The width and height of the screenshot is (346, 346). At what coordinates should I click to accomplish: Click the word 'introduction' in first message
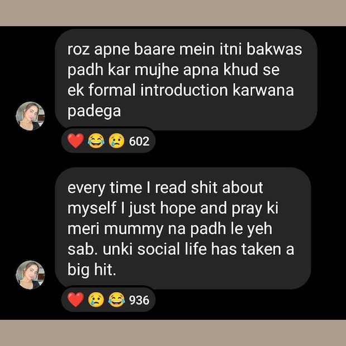click(x=184, y=90)
